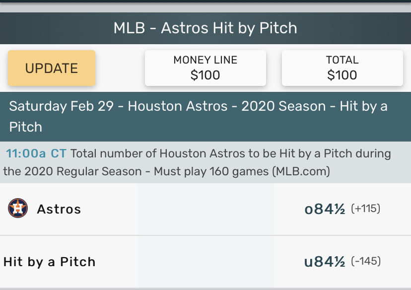
Task: Click the Astros team name
Action: [59, 209]
